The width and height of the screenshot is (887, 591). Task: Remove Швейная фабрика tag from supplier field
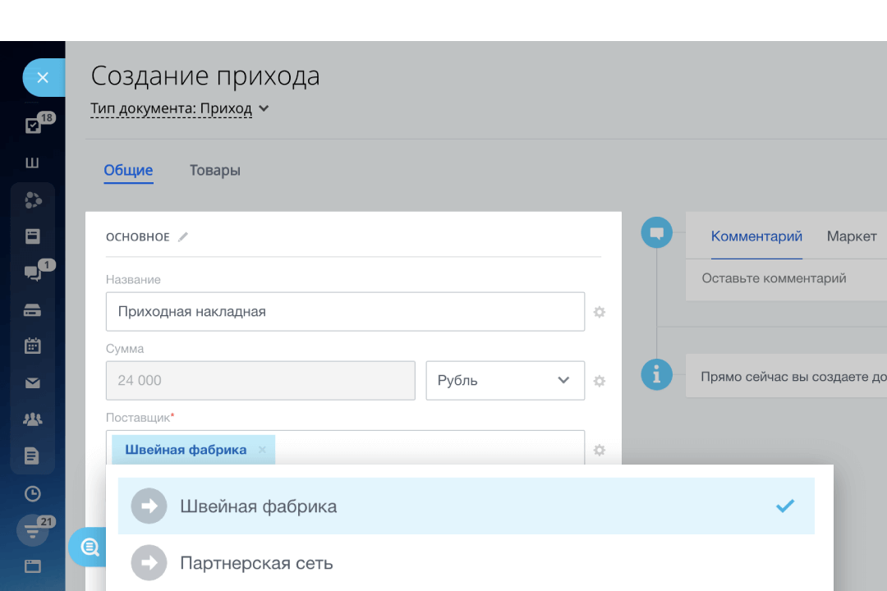point(262,450)
